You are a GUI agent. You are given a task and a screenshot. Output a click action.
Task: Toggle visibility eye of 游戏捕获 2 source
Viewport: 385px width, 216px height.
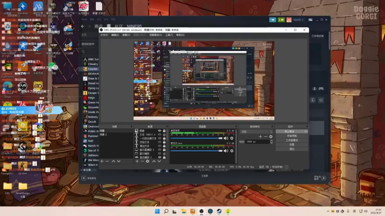[160, 157]
